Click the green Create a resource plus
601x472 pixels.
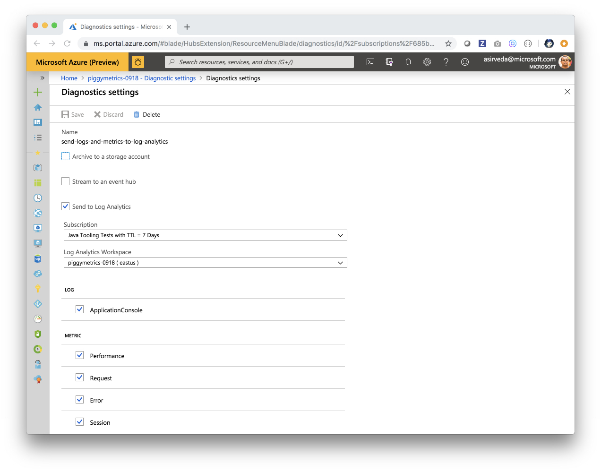click(x=38, y=92)
